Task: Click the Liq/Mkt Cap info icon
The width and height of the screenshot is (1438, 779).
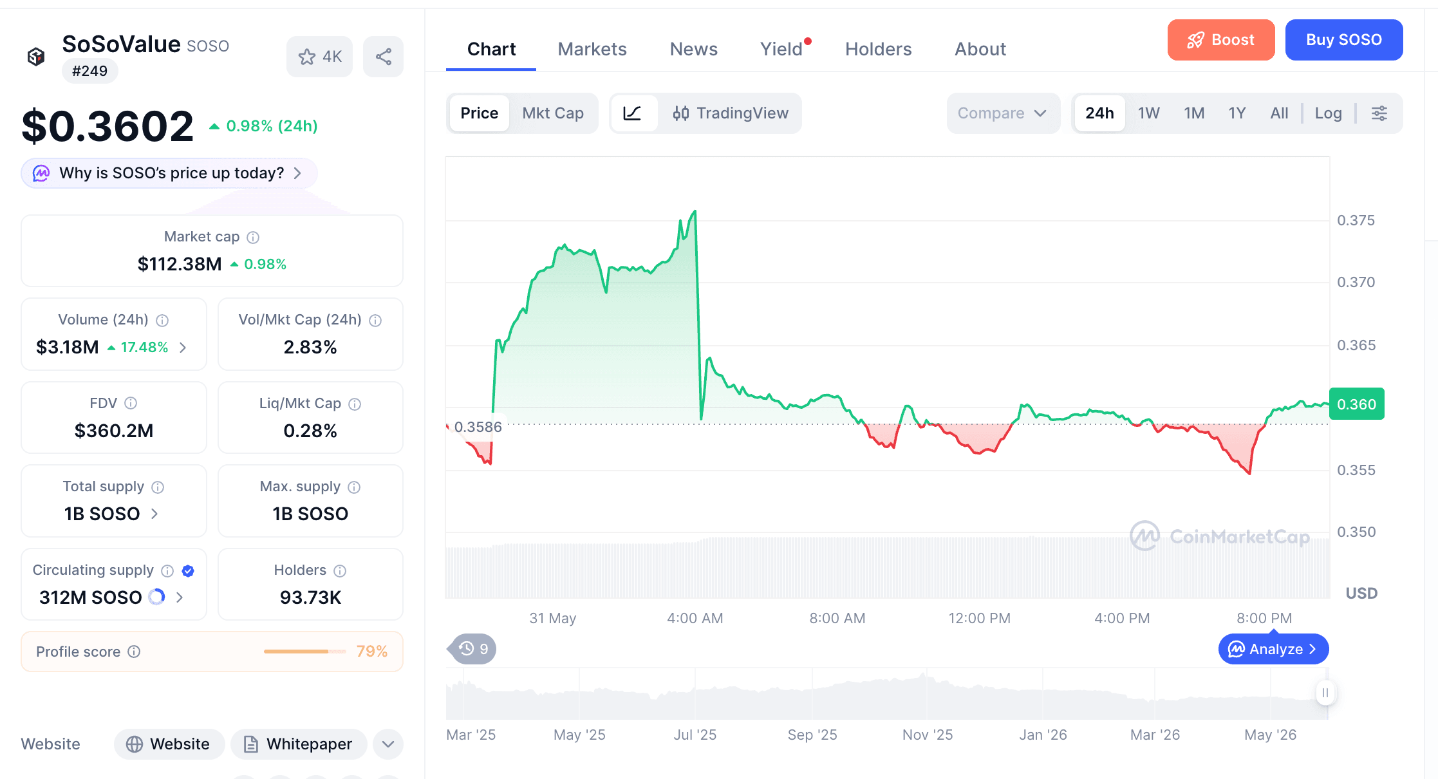Action: 355,404
